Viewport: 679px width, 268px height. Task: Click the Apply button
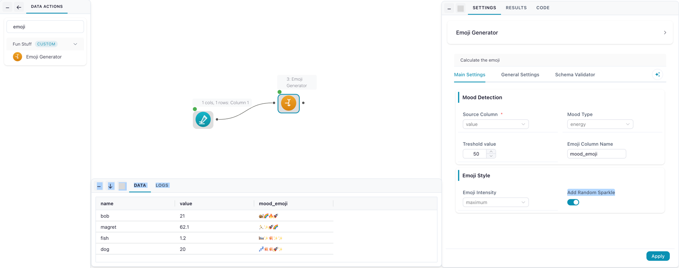click(658, 256)
